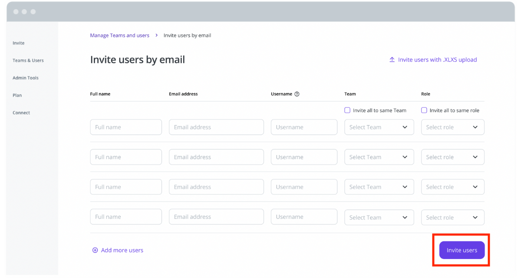Open Admin Tools in the sidebar
The image size is (521, 278).
(x=26, y=78)
